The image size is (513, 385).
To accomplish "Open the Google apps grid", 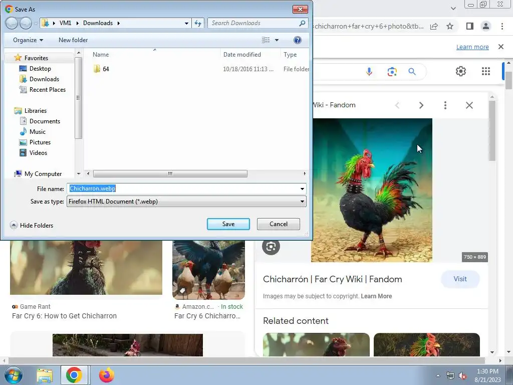I will click(486, 71).
